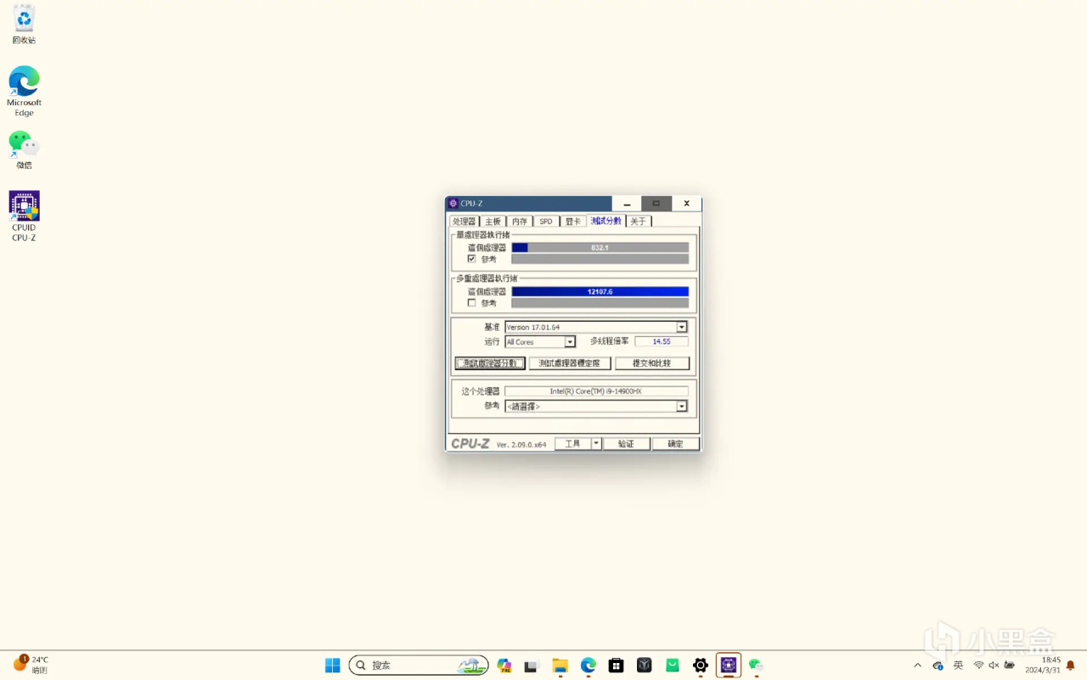
Task: Open WeChat from the taskbar
Action: click(756, 666)
